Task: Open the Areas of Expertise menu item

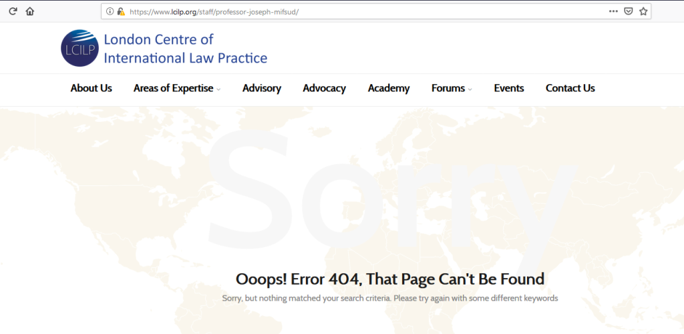Action: point(173,88)
